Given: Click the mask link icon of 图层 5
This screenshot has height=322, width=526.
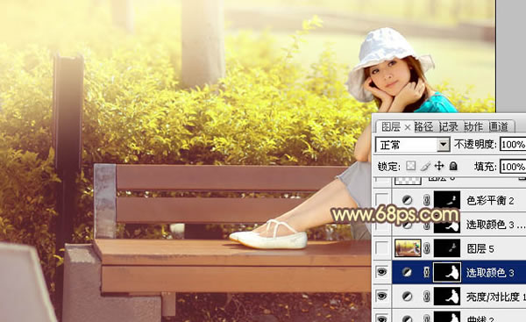Looking at the screenshot, I should tap(427, 248).
